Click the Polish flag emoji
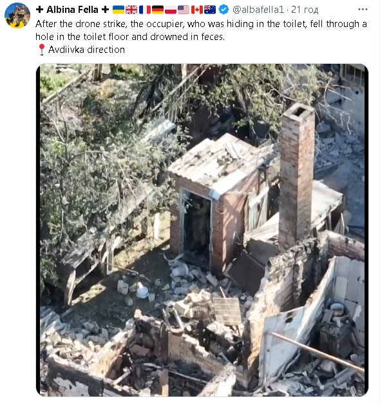Image resolution: width=380 pixels, height=403 pixels. point(171,10)
